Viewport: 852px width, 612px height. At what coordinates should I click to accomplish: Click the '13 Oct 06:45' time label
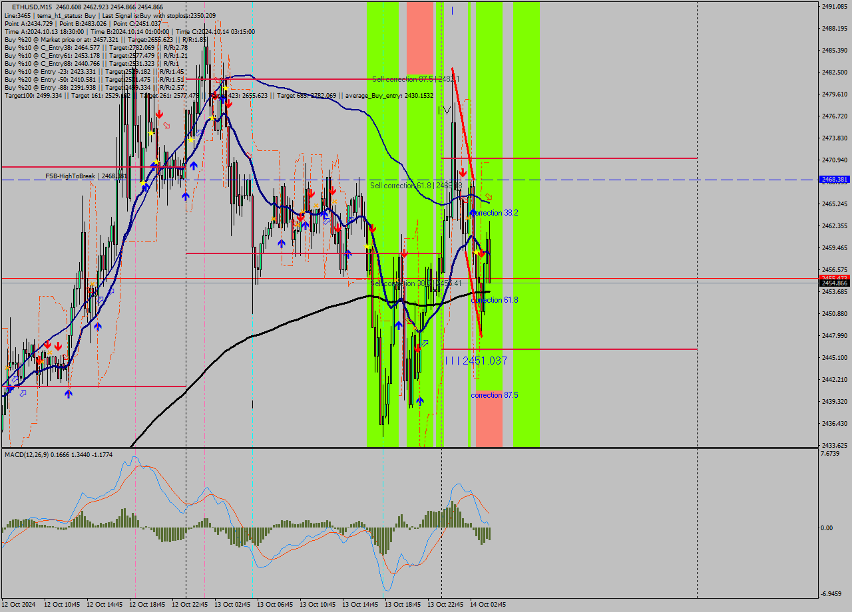pos(275,605)
